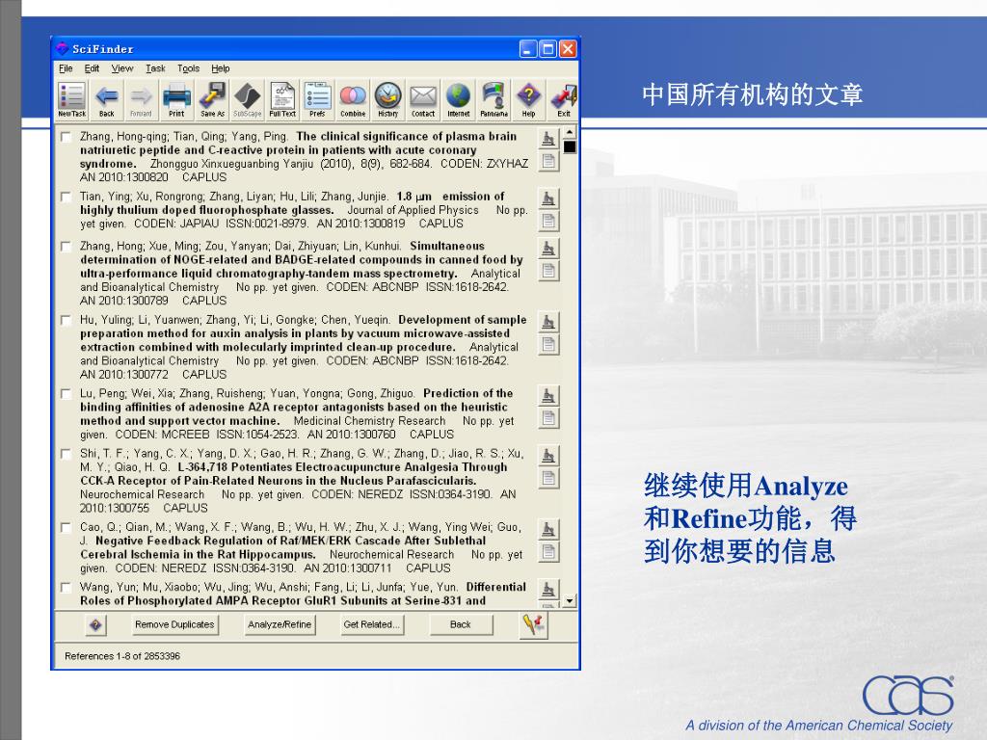
Task: Check the Cao Q. cerebral ischemia reference
Action: pyautogui.click(x=66, y=527)
